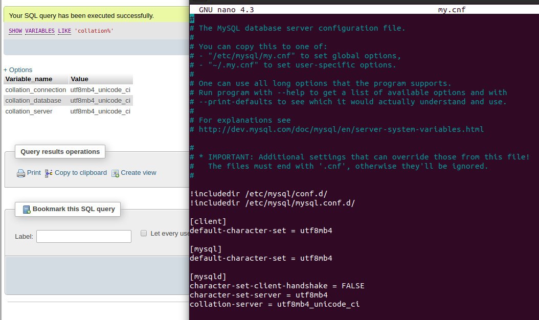Image resolution: width=539 pixels, height=320 pixels.
Task: Expand the + Options link
Action: 18,70
